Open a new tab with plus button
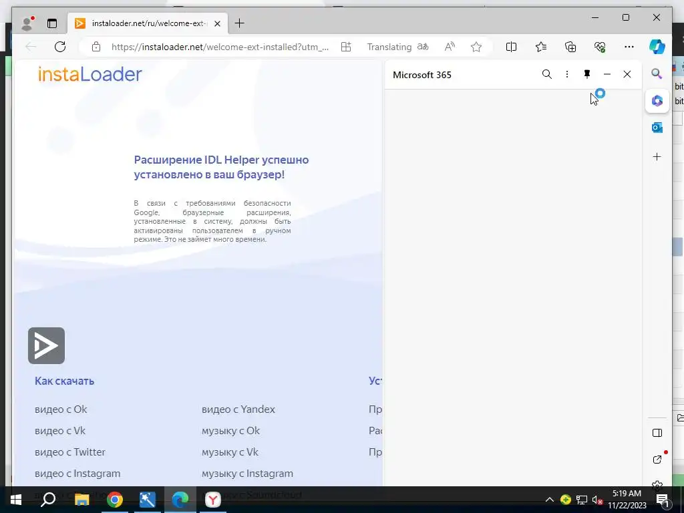The image size is (684, 513). point(240,23)
